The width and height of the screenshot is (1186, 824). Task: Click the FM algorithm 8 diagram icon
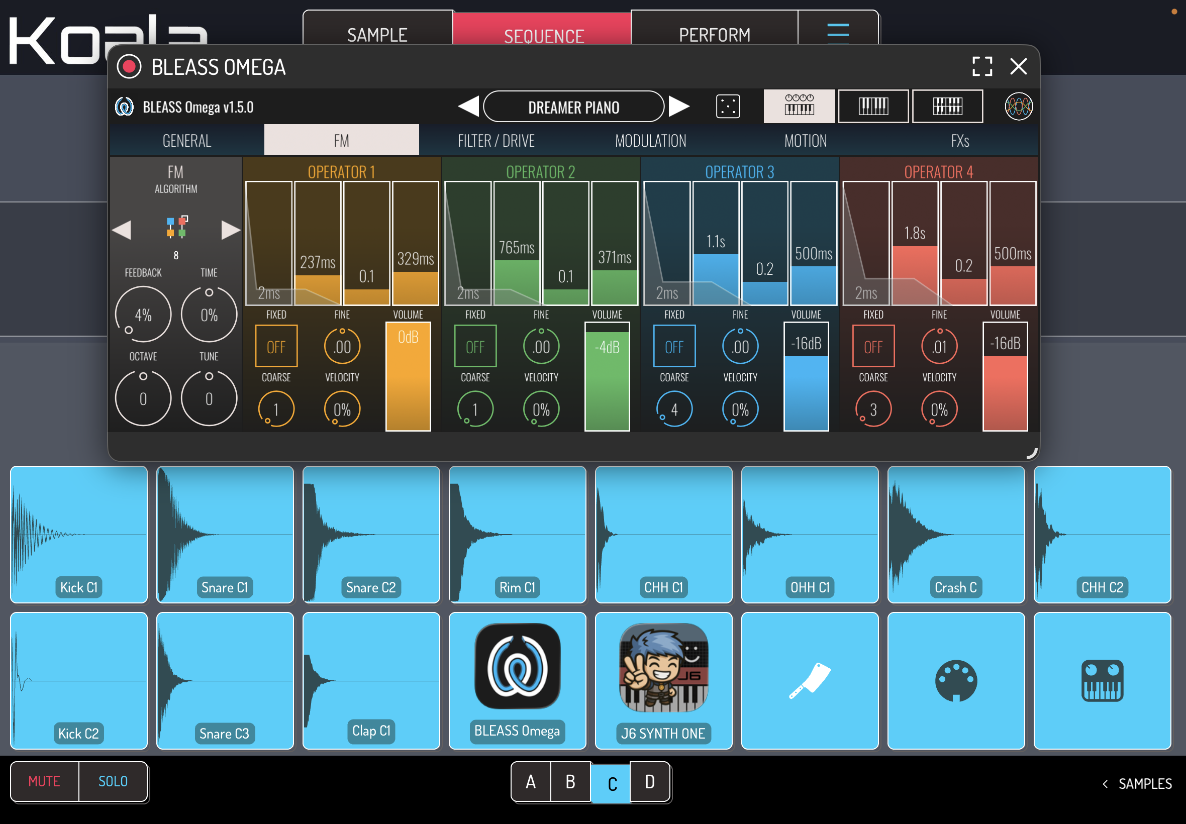[176, 227]
